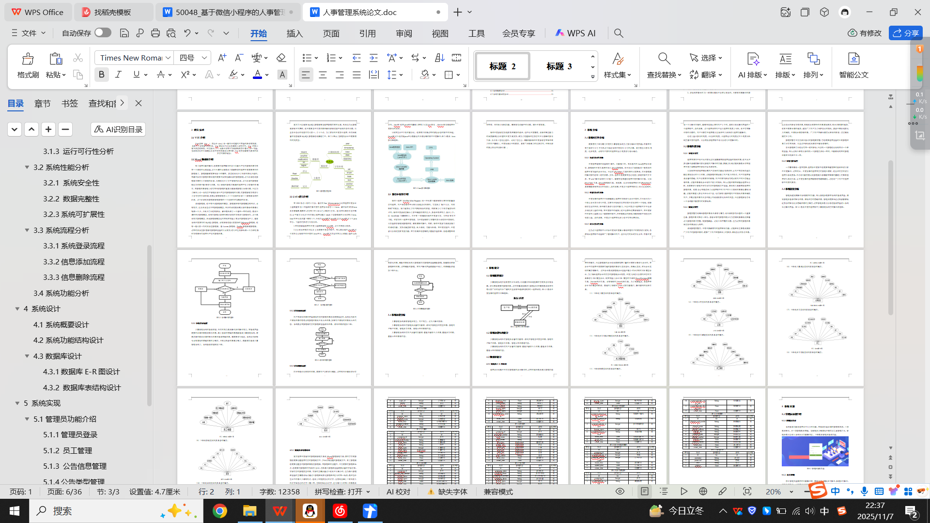Collapse the 3.3 系统流程分析 tree node

[x=27, y=230]
